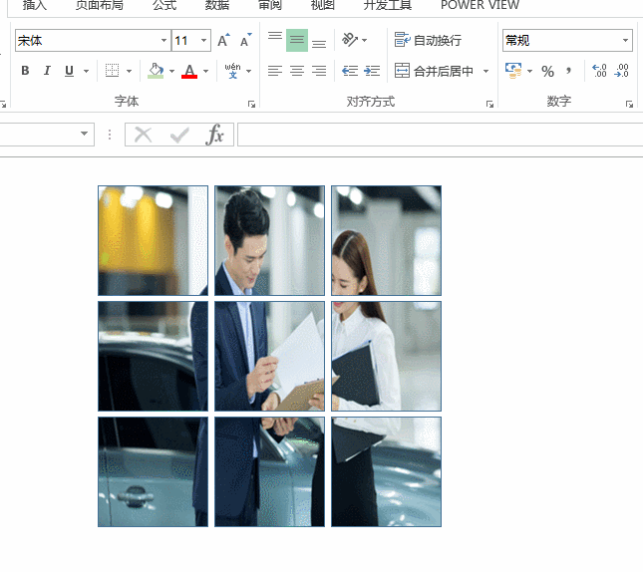This screenshot has height=572, width=643.
Task: Toggle italic text formatting
Action: [x=47, y=71]
